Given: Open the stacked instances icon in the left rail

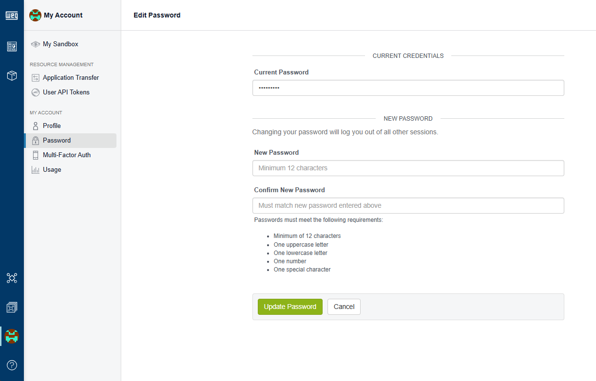Looking at the screenshot, I should 12,308.
